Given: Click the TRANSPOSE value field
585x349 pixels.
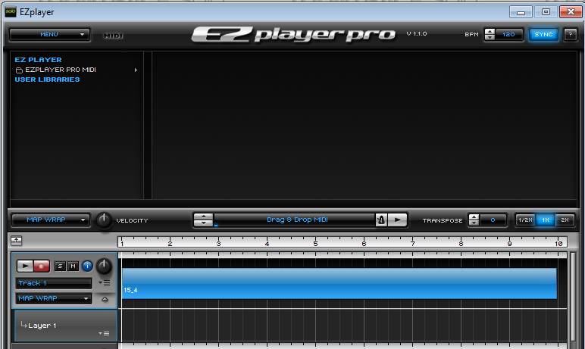Looking at the screenshot, I should (493, 220).
